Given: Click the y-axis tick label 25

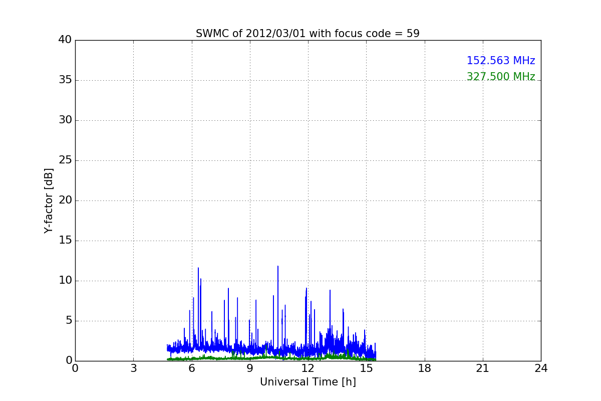Looking at the screenshot, I should point(65,160).
